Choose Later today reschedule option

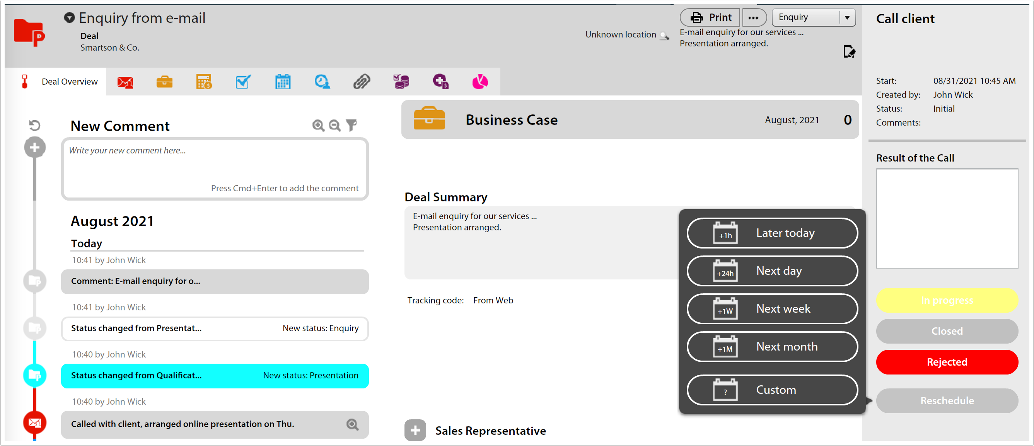(x=772, y=233)
